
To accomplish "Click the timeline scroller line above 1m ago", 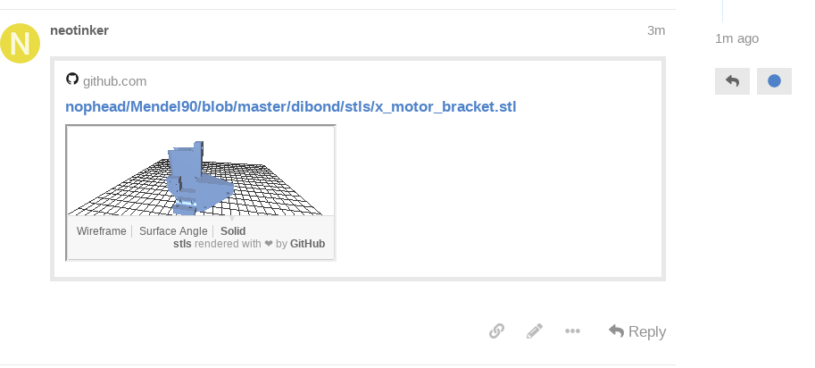I will pos(722,11).
